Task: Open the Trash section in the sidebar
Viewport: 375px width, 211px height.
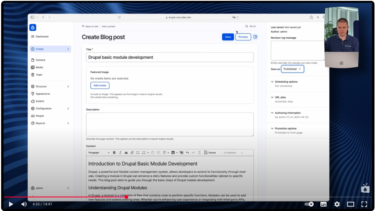Action: (39, 74)
